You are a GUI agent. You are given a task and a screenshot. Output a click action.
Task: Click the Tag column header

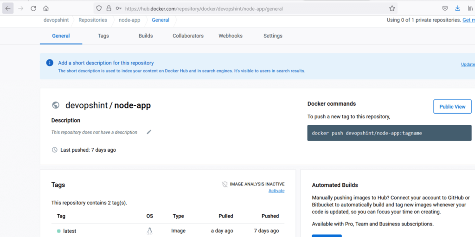(x=61, y=216)
